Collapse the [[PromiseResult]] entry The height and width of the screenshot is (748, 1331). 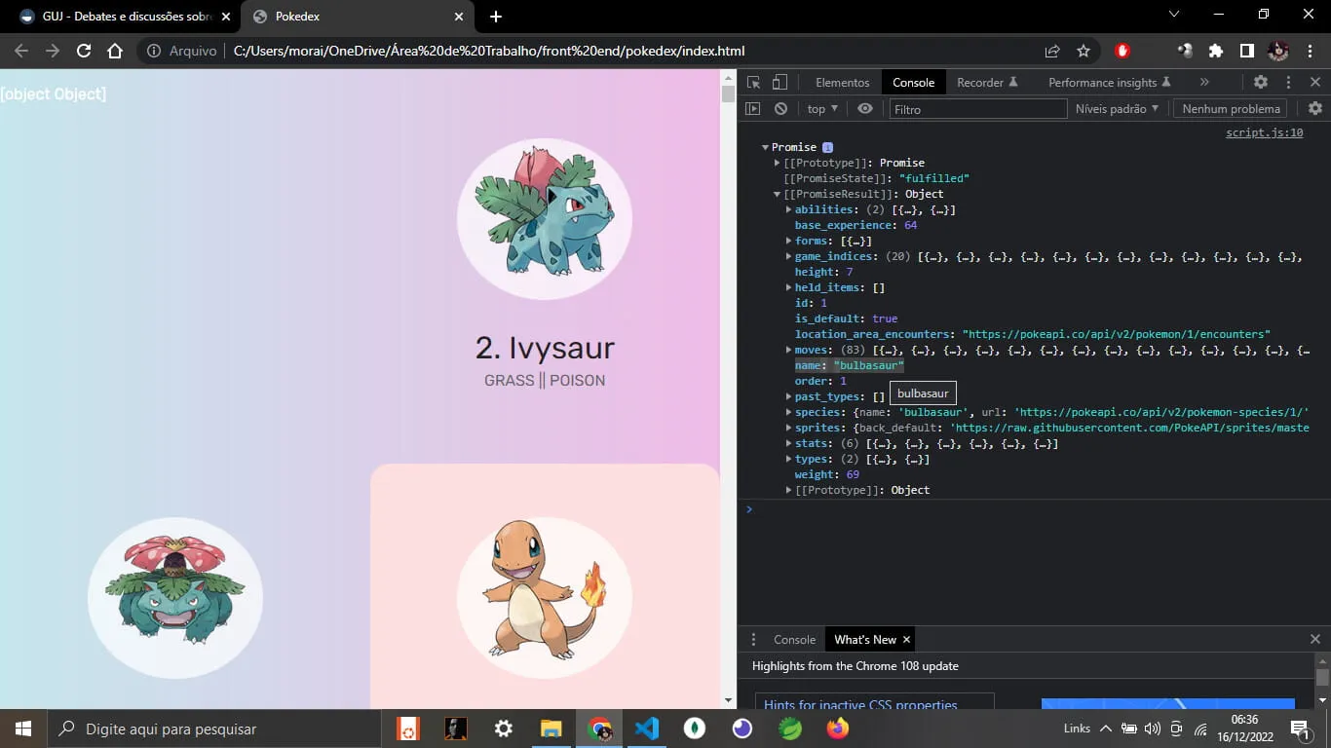[x=778, y=194]
